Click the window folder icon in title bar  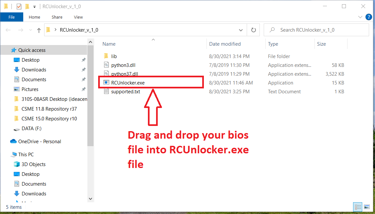click(6, 7)
